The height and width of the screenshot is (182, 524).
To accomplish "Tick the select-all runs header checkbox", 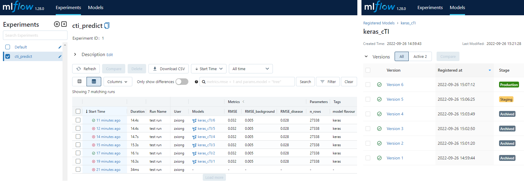I will [x=78, y=111].
